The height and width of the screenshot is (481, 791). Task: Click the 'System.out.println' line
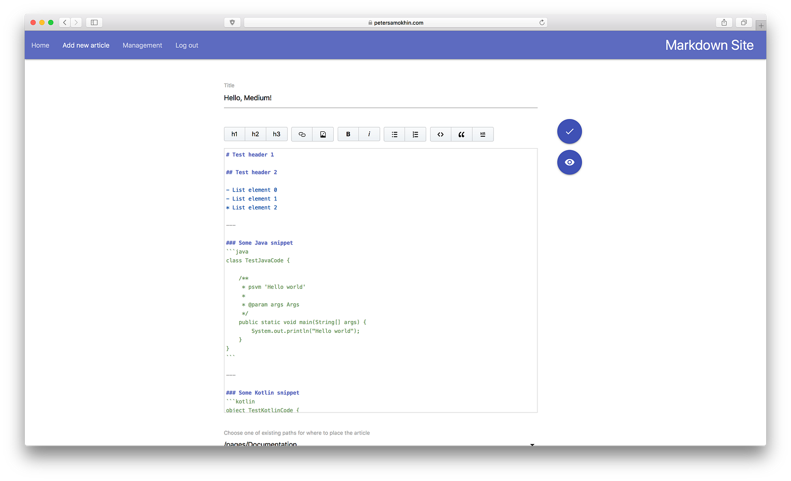tap(306, 331)
